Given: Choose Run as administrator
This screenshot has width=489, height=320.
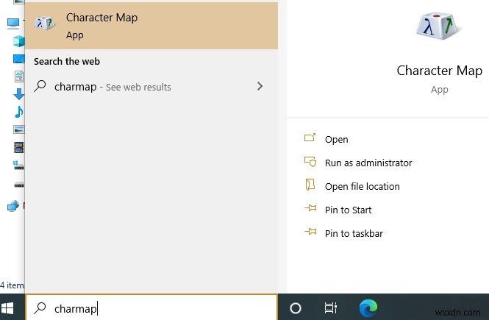Looking at the screenshot, I should [x=368, y=163].
